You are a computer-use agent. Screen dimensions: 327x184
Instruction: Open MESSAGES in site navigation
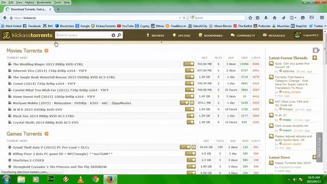[x=274, y=35]
